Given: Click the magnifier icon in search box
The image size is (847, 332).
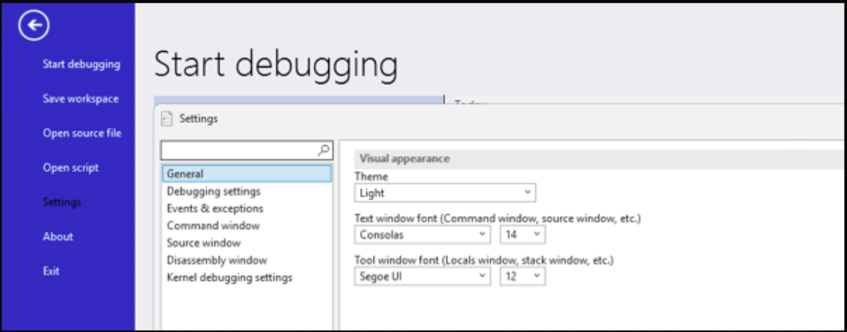Looking at the screenshot, I should 324,150.
